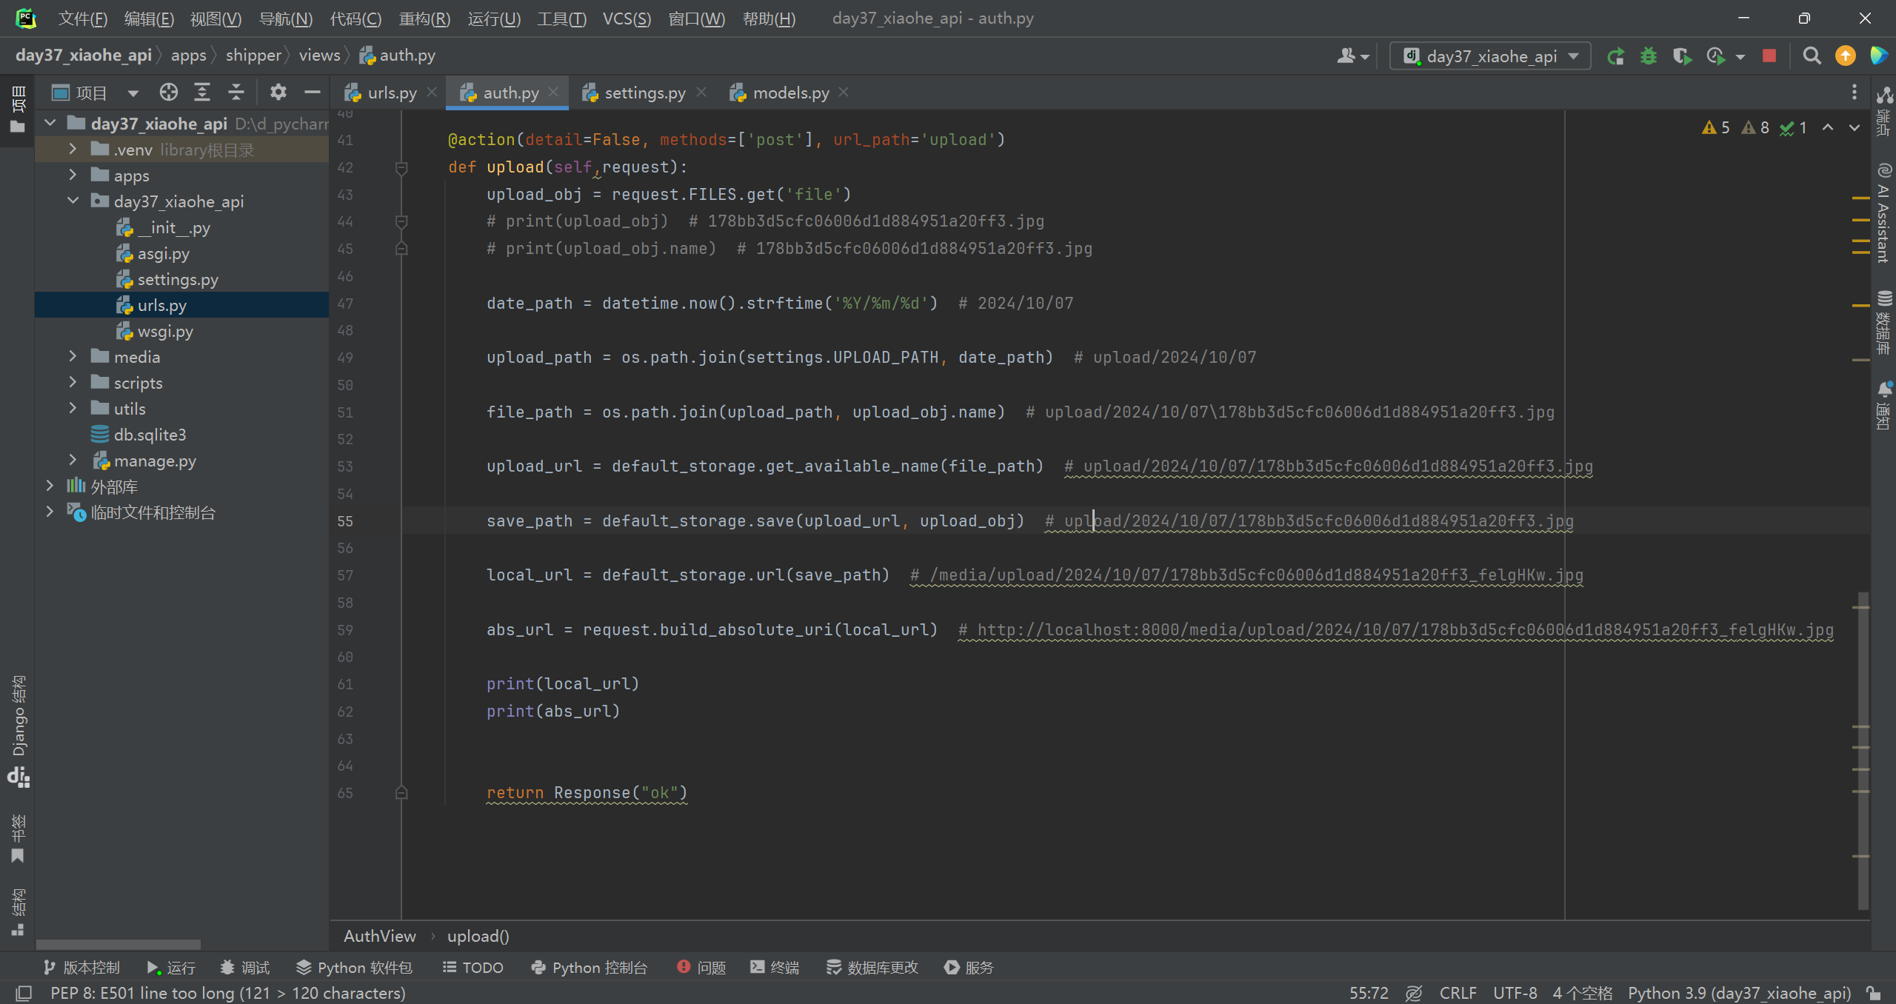1896x1004 pixels.
Task: Open the VCS menu
Action: (x=626, y=19)
